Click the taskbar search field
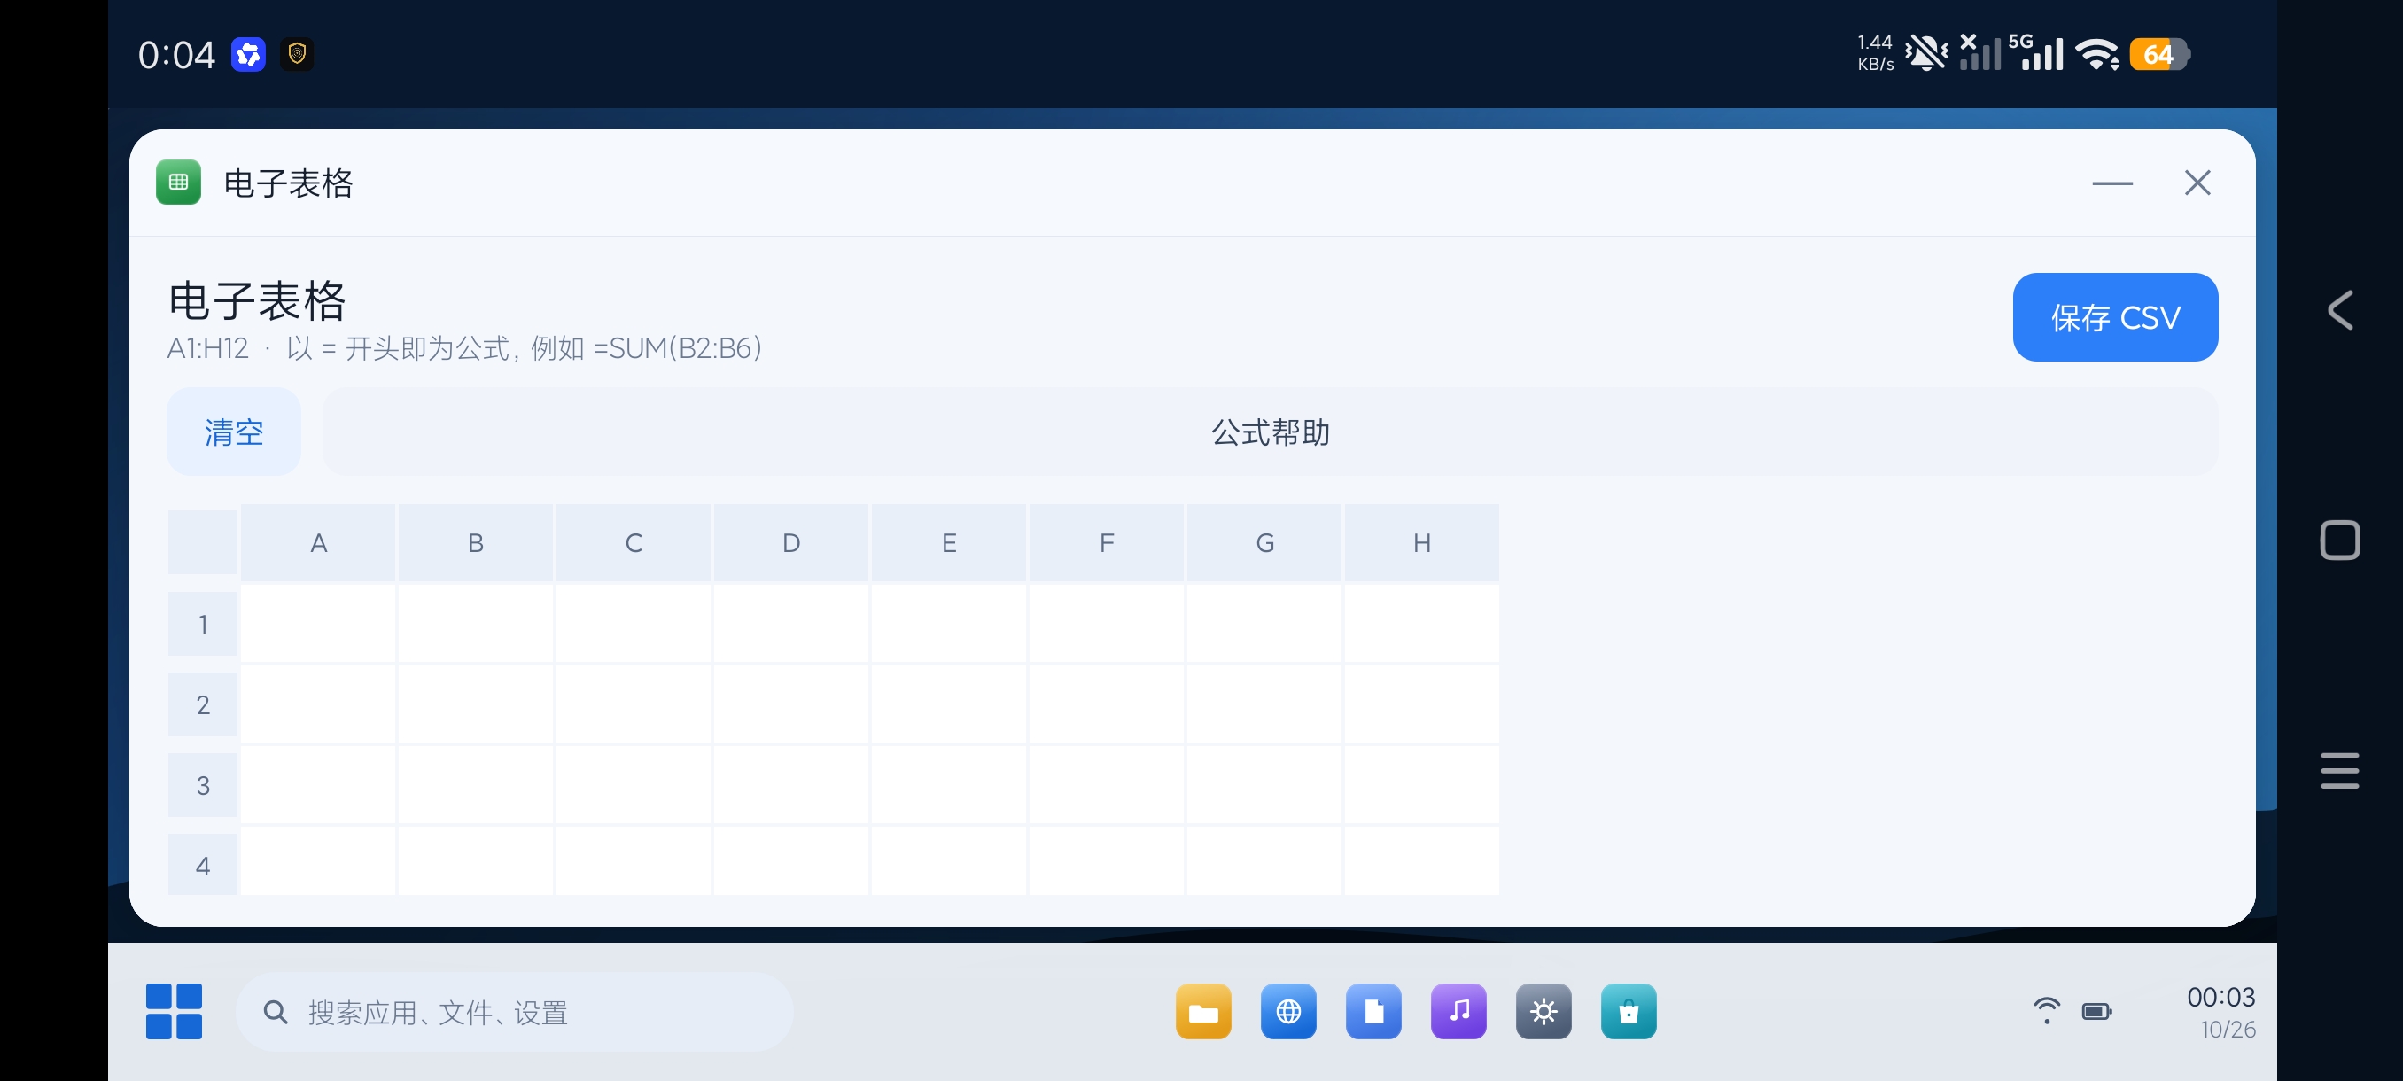This screenshot has height=1081, width=2403. (x=514, y=1012)
